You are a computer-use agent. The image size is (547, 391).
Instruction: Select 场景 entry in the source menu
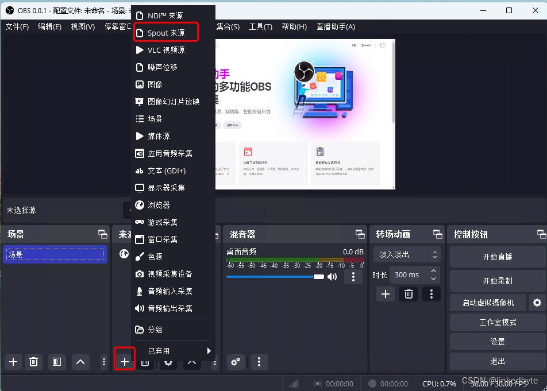tap(173, 119)
